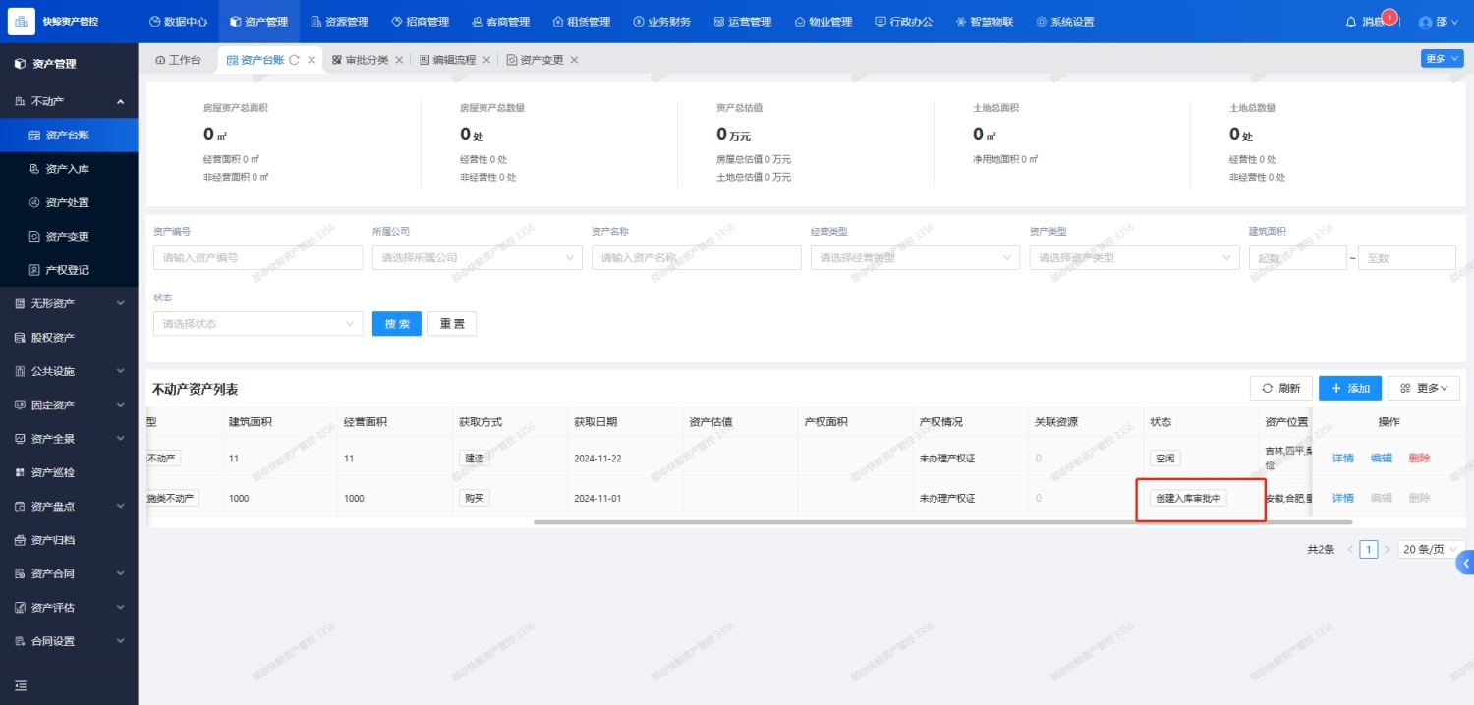Click the 快鲸资产管控 logo icon
Viewport: 1474px width, 705px height.
tap(22, 21)
